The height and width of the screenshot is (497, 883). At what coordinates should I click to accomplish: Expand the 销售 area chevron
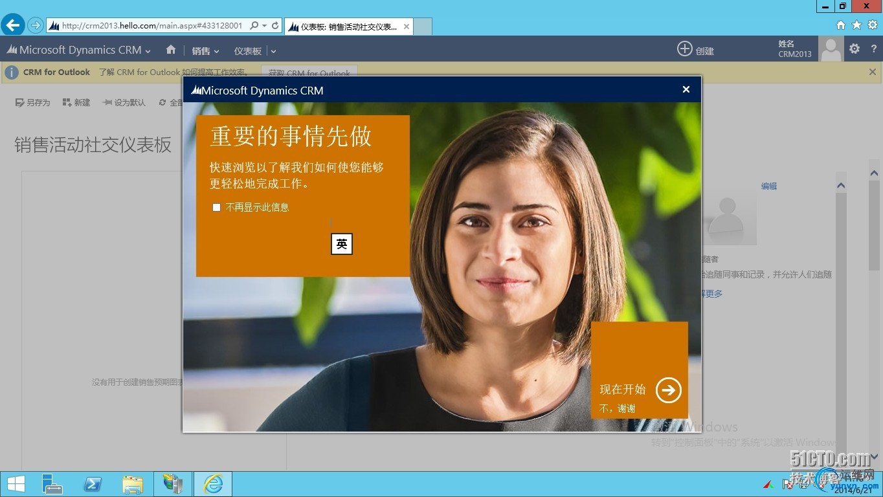click(x=216, y=51)
